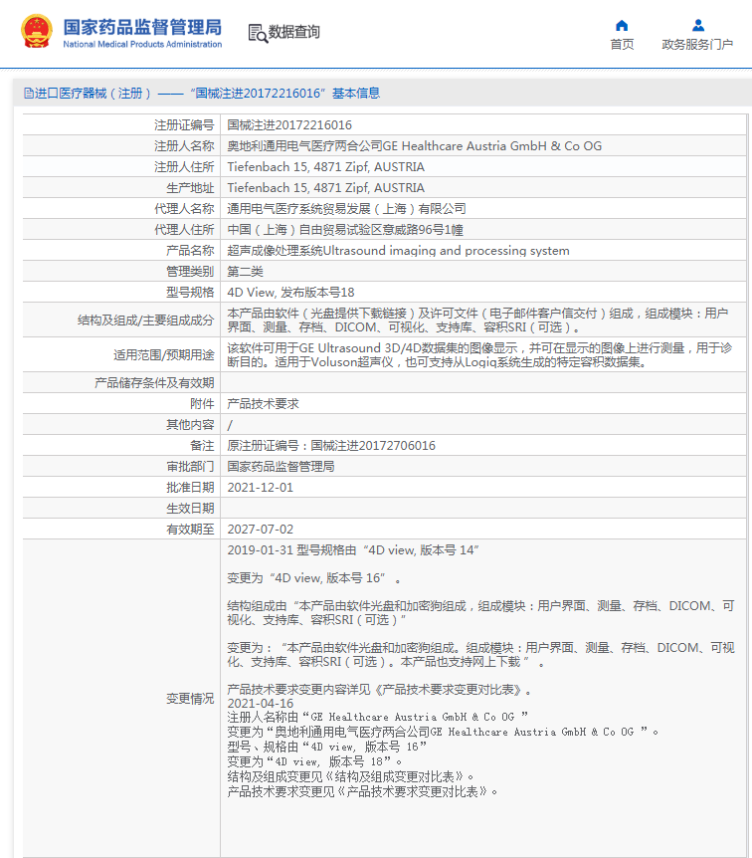Click the 审批部门 value 国家药品监督管理局
The image size is (752, 858).
tap(281, 466)
